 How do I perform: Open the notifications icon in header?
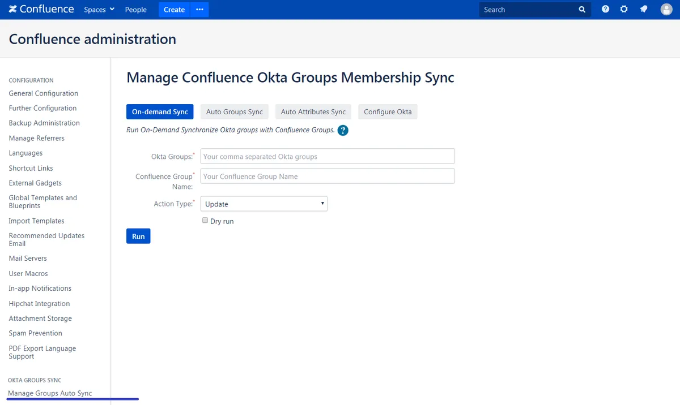643,9
